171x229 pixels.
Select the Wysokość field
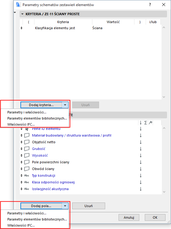[x=40, y=155]
